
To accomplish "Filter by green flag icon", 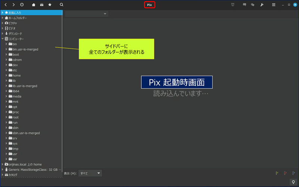I will (x=277, y=173).
